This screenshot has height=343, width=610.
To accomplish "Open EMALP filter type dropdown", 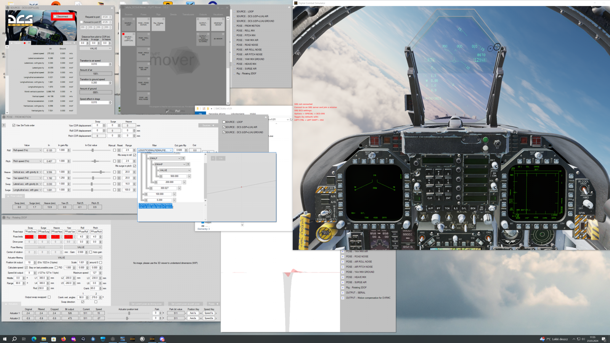I will 165,158.
